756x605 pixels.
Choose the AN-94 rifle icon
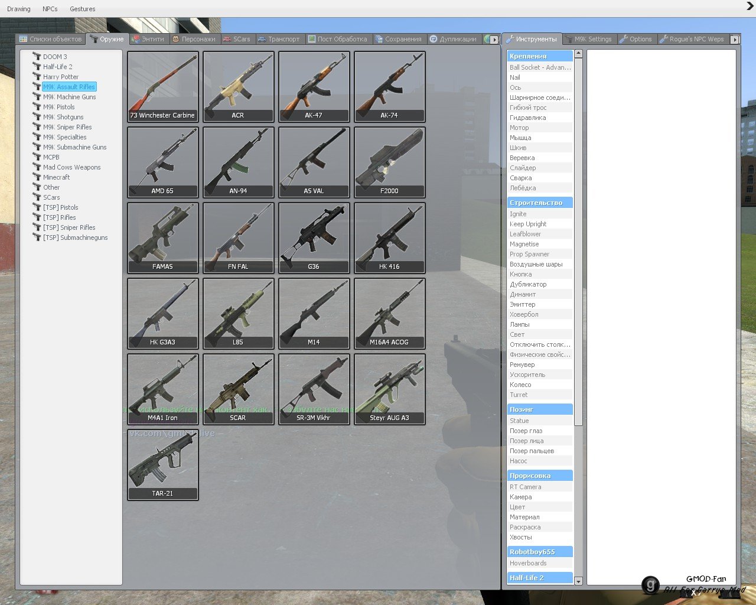239,162
